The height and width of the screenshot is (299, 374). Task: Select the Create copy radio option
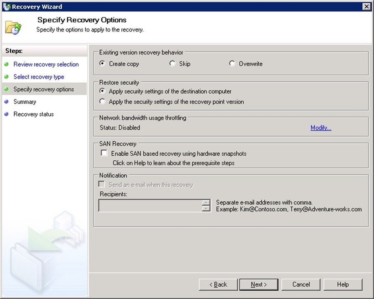103,64
